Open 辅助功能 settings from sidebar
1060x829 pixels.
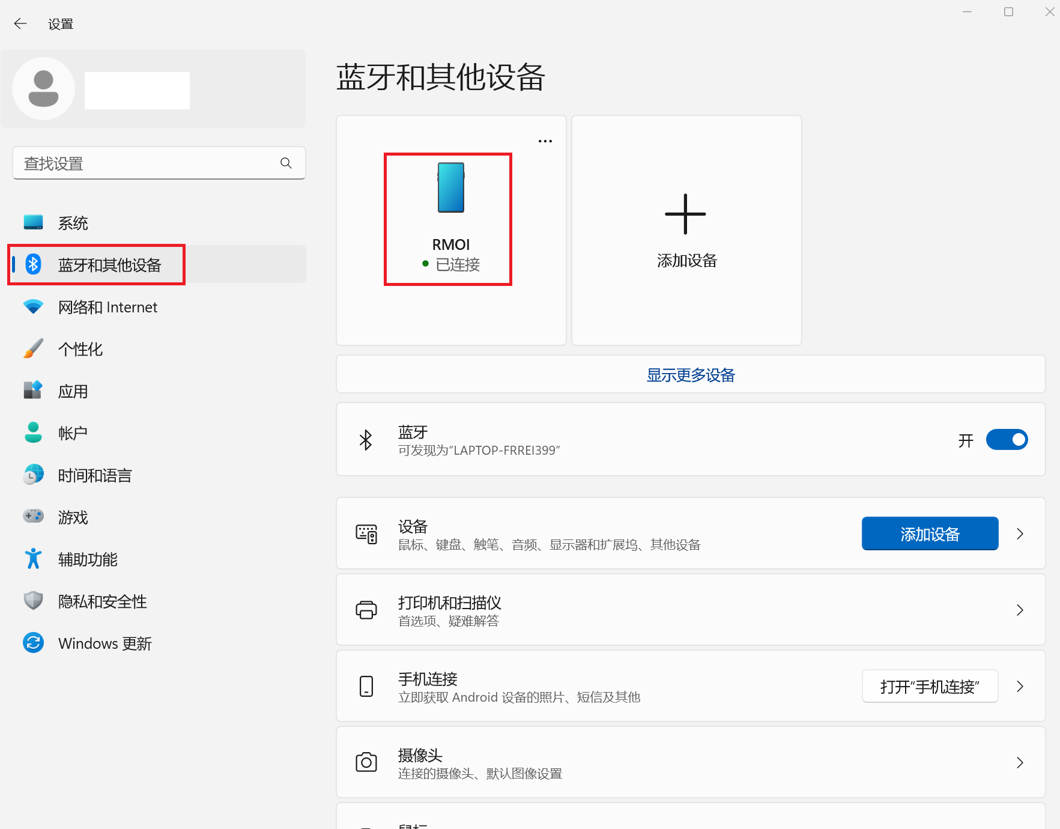(88, 560)
